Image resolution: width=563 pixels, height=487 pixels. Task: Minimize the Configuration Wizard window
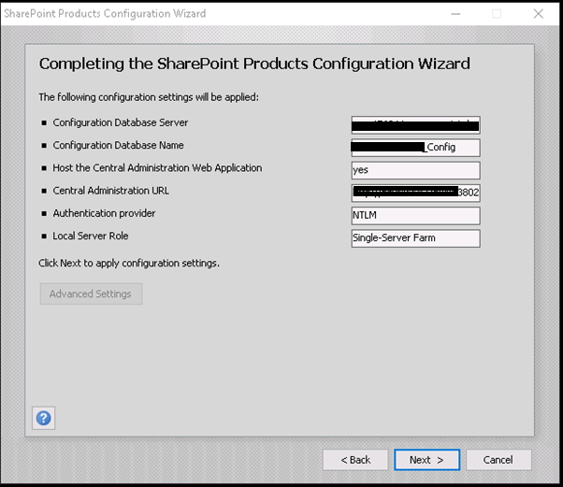pos(455,14)
